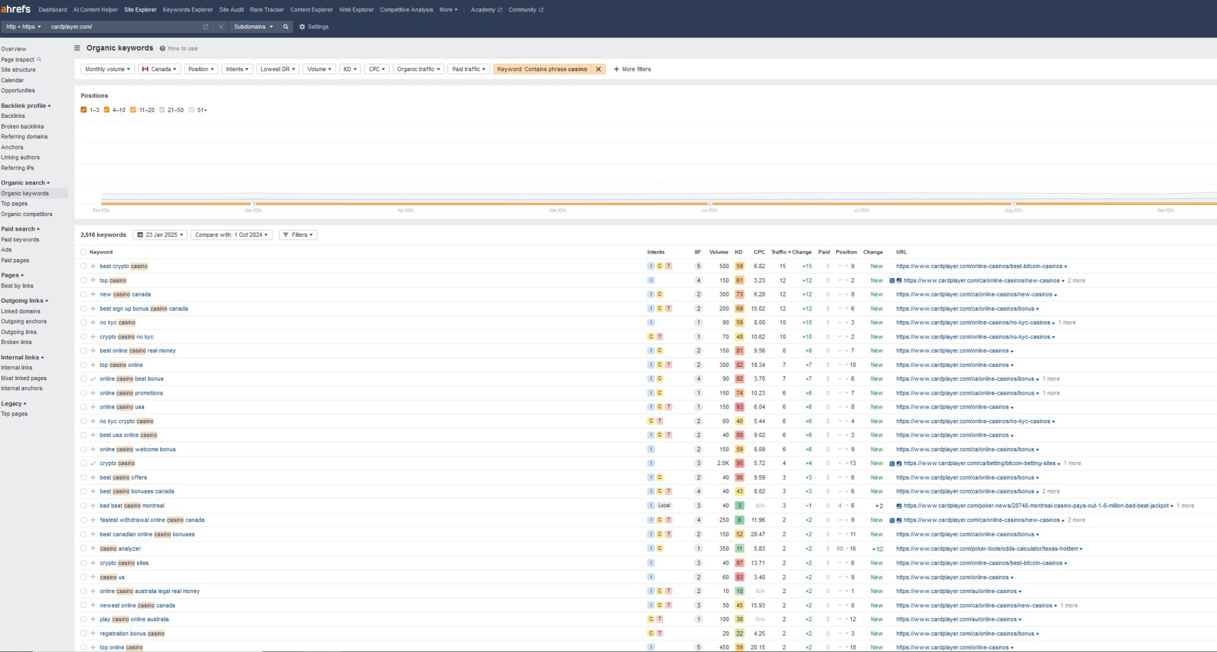Toggle positions 11–20 checkbox

[133, 110]
